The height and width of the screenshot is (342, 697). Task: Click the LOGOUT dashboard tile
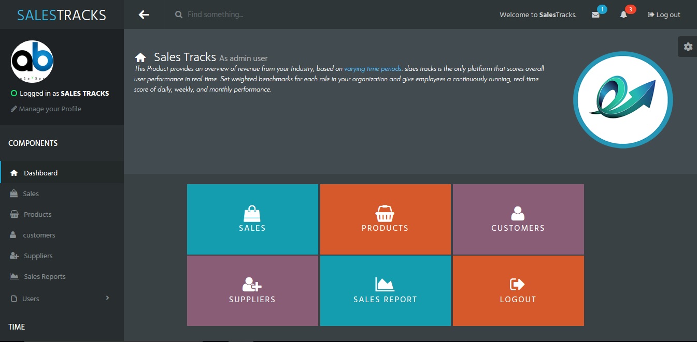518,291
